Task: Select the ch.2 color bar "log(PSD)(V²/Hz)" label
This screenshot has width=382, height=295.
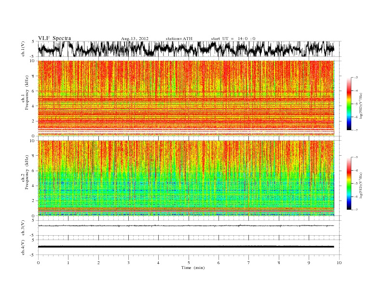Action: click(x=361, y=185)
